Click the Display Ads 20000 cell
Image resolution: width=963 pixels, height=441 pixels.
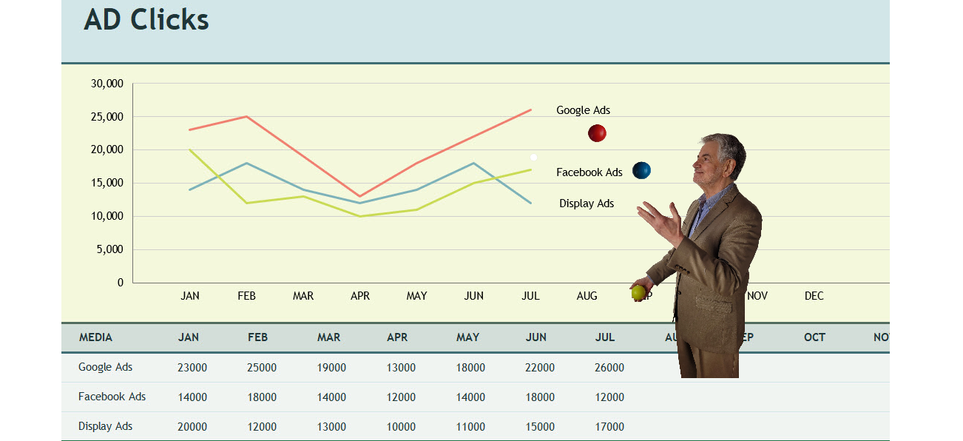coord(192,427)
